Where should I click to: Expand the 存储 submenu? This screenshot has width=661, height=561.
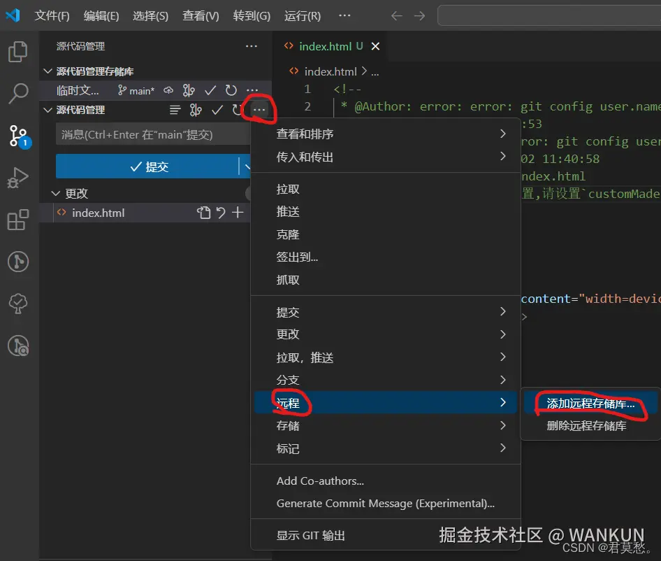(x=385, y=425)
